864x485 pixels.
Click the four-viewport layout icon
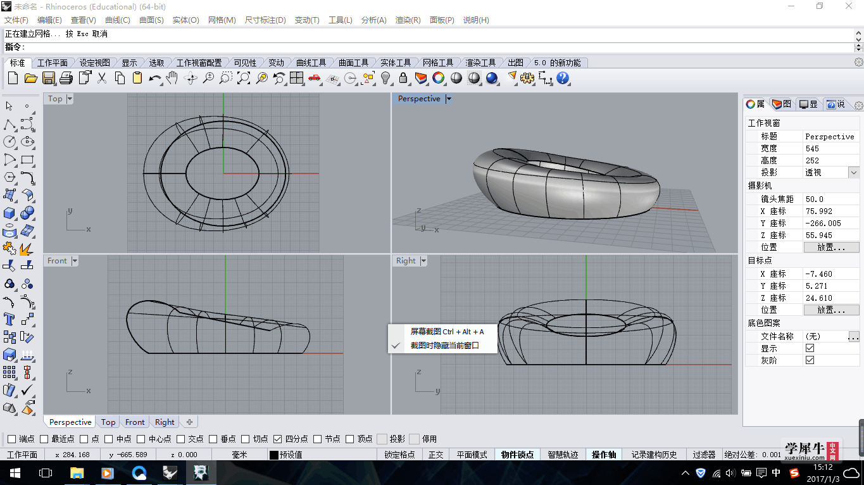coord(297,79)
